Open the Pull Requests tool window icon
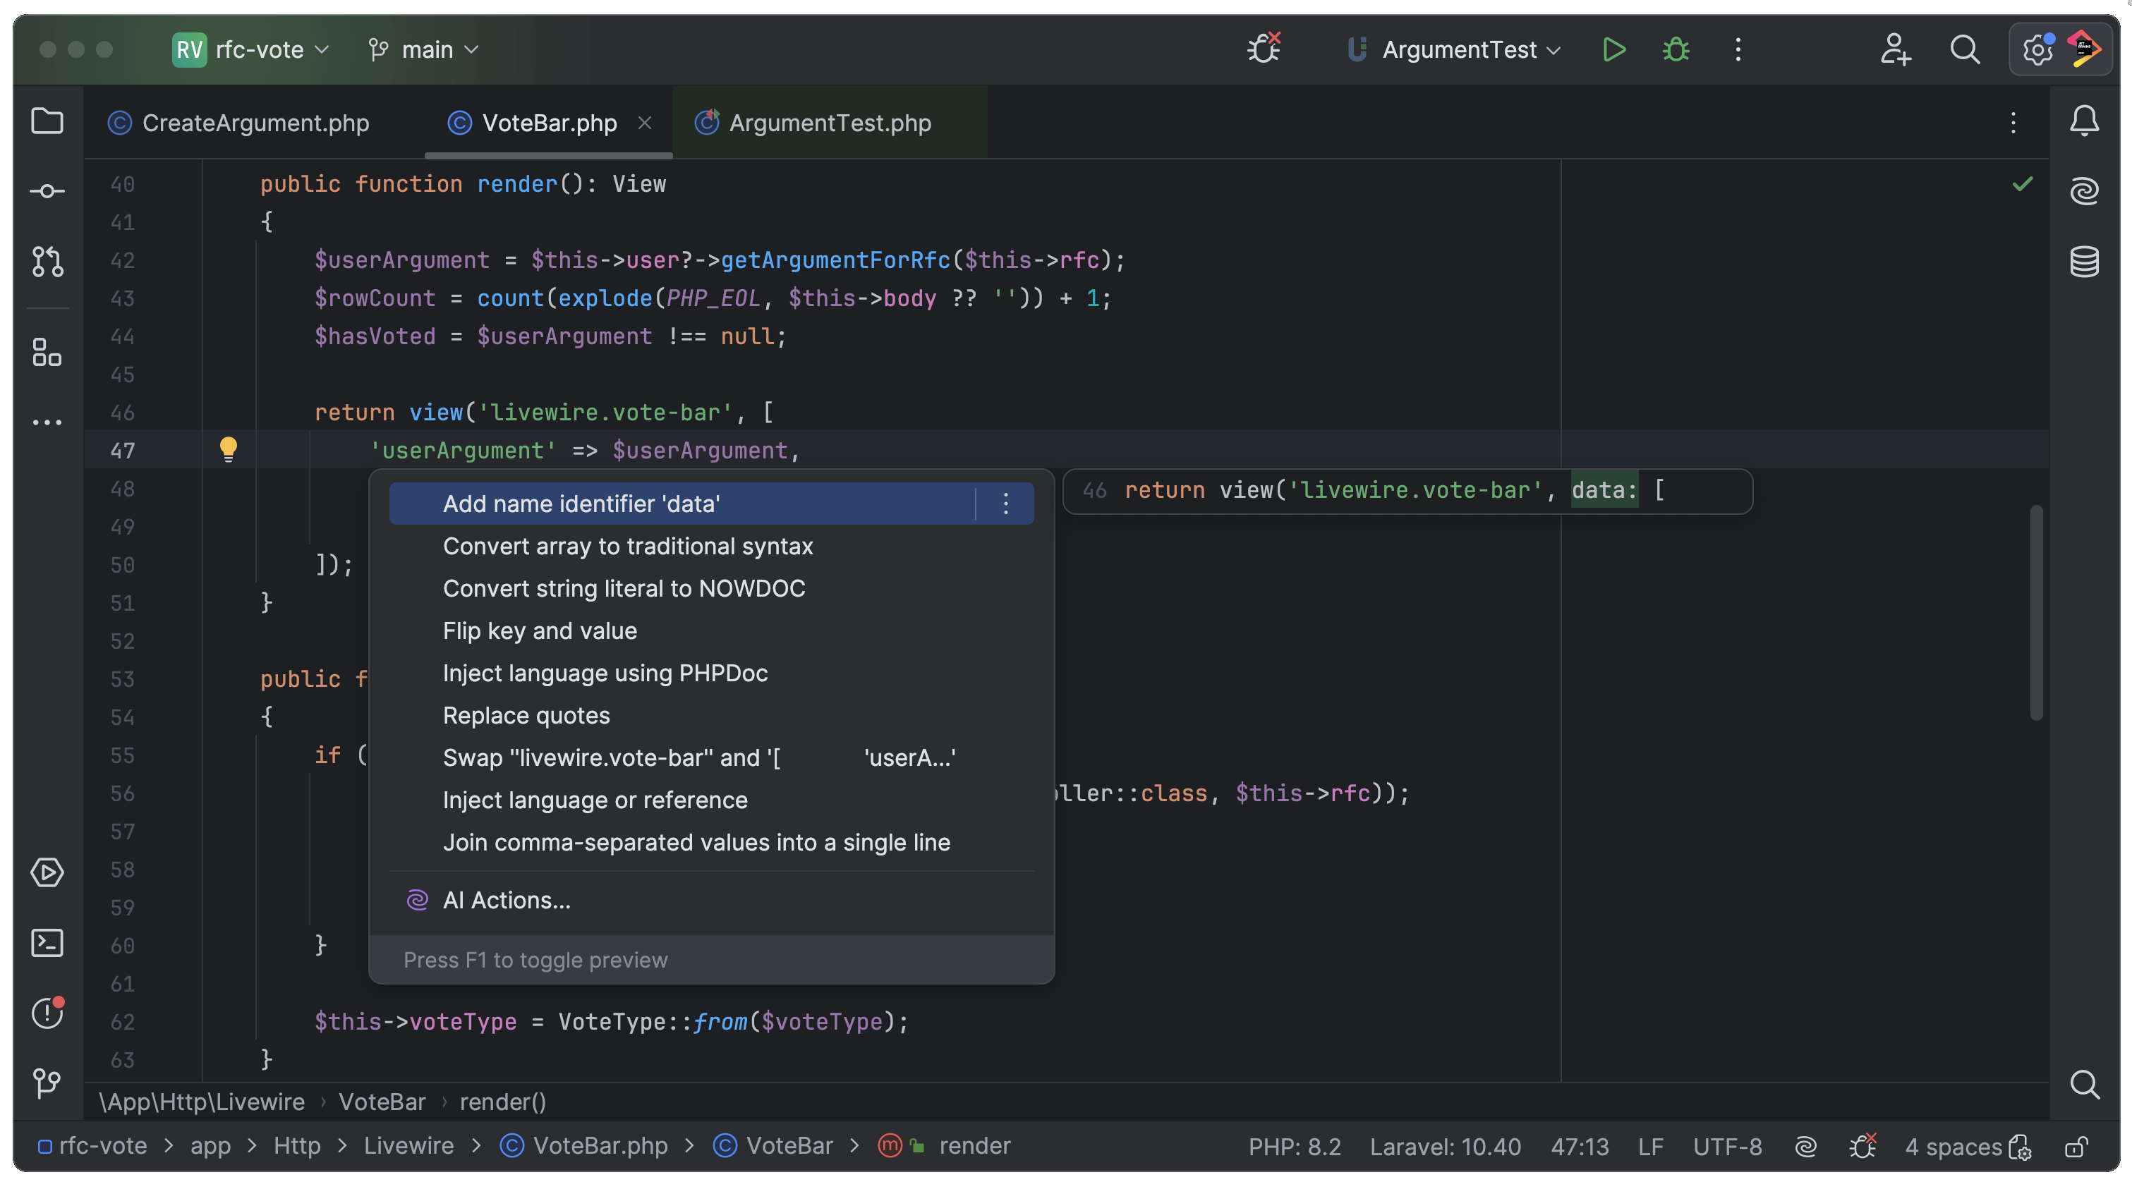The width and height of the screenshot is (2132, 1182). (47, 262)
